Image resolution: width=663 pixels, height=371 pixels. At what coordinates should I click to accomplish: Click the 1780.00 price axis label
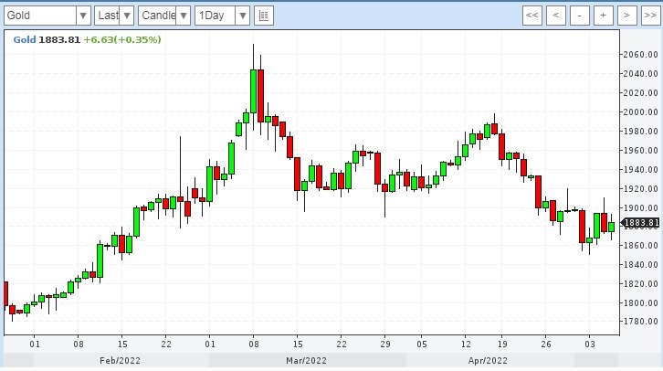641,322
